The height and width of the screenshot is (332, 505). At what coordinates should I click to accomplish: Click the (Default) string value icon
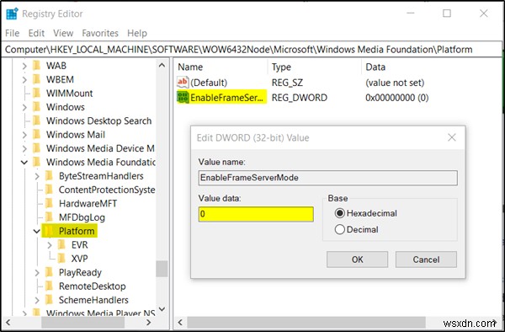click(x=183, y=83)
